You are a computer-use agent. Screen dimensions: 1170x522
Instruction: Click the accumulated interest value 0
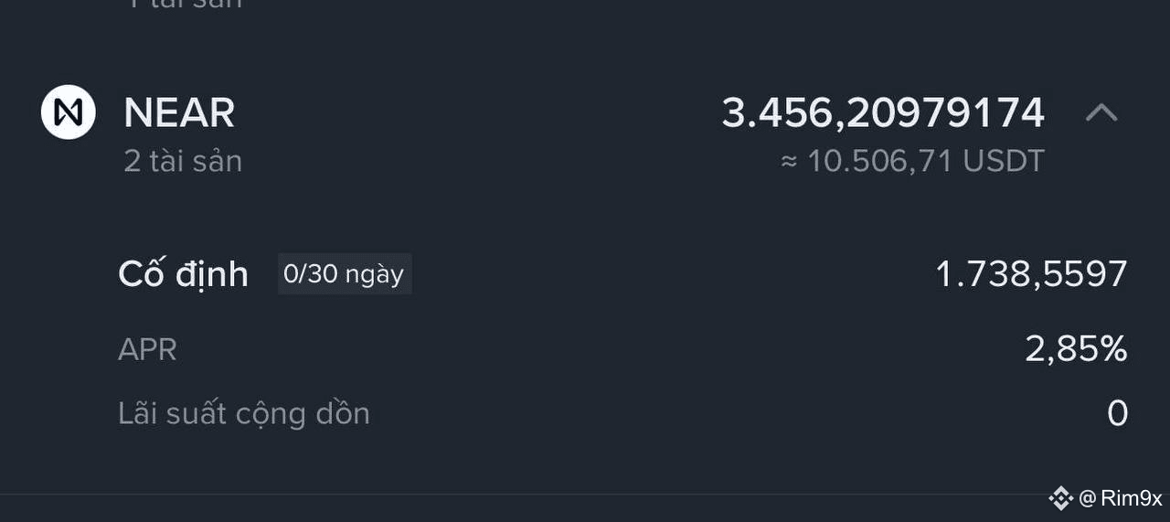(1117, 414)
